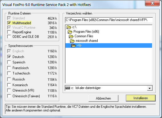Click the microsoft shared folder icon
Viewport: 162px width, 118px height.
click(72, 41)
